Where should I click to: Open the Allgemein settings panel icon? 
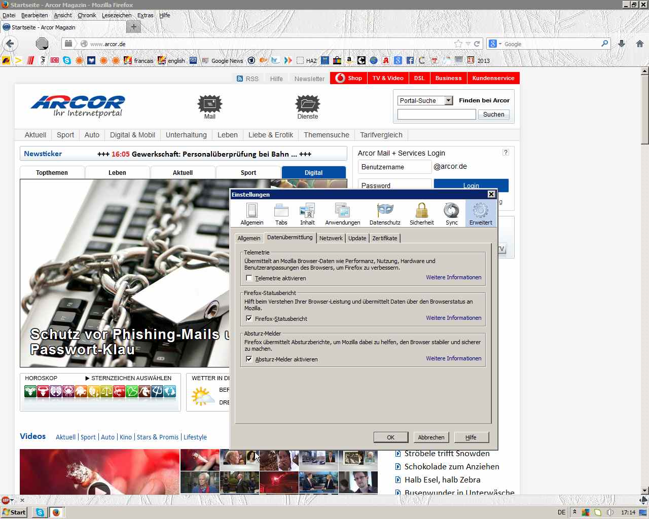tap(251, 213)
